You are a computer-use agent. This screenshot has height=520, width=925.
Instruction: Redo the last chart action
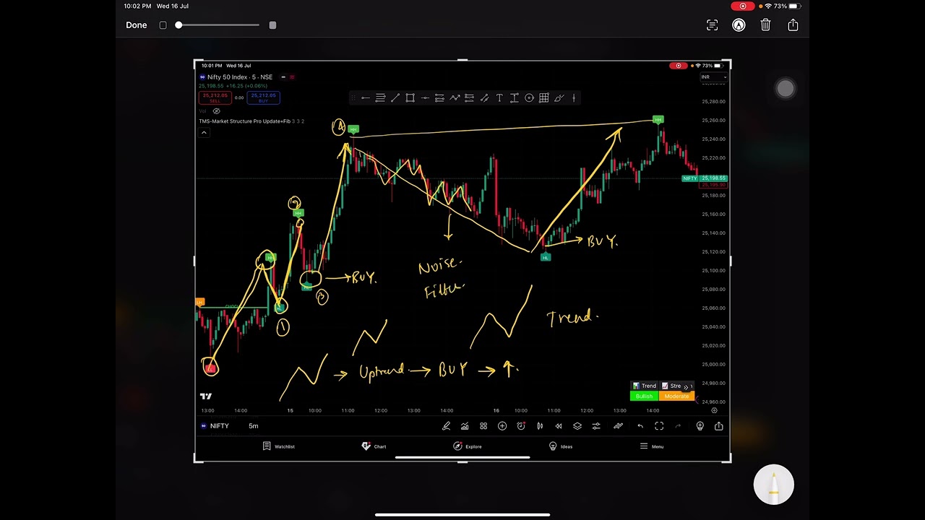pos(678,426)
